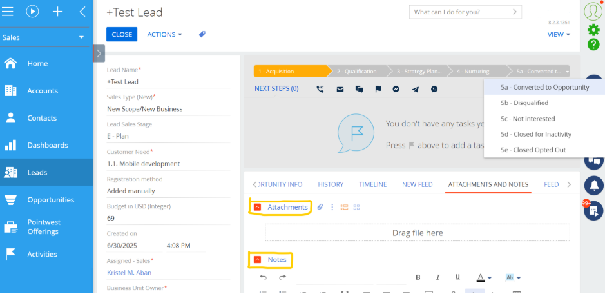605x294 pixels.
Task: Set stage to 2 - Qualification
Action: 356,72
